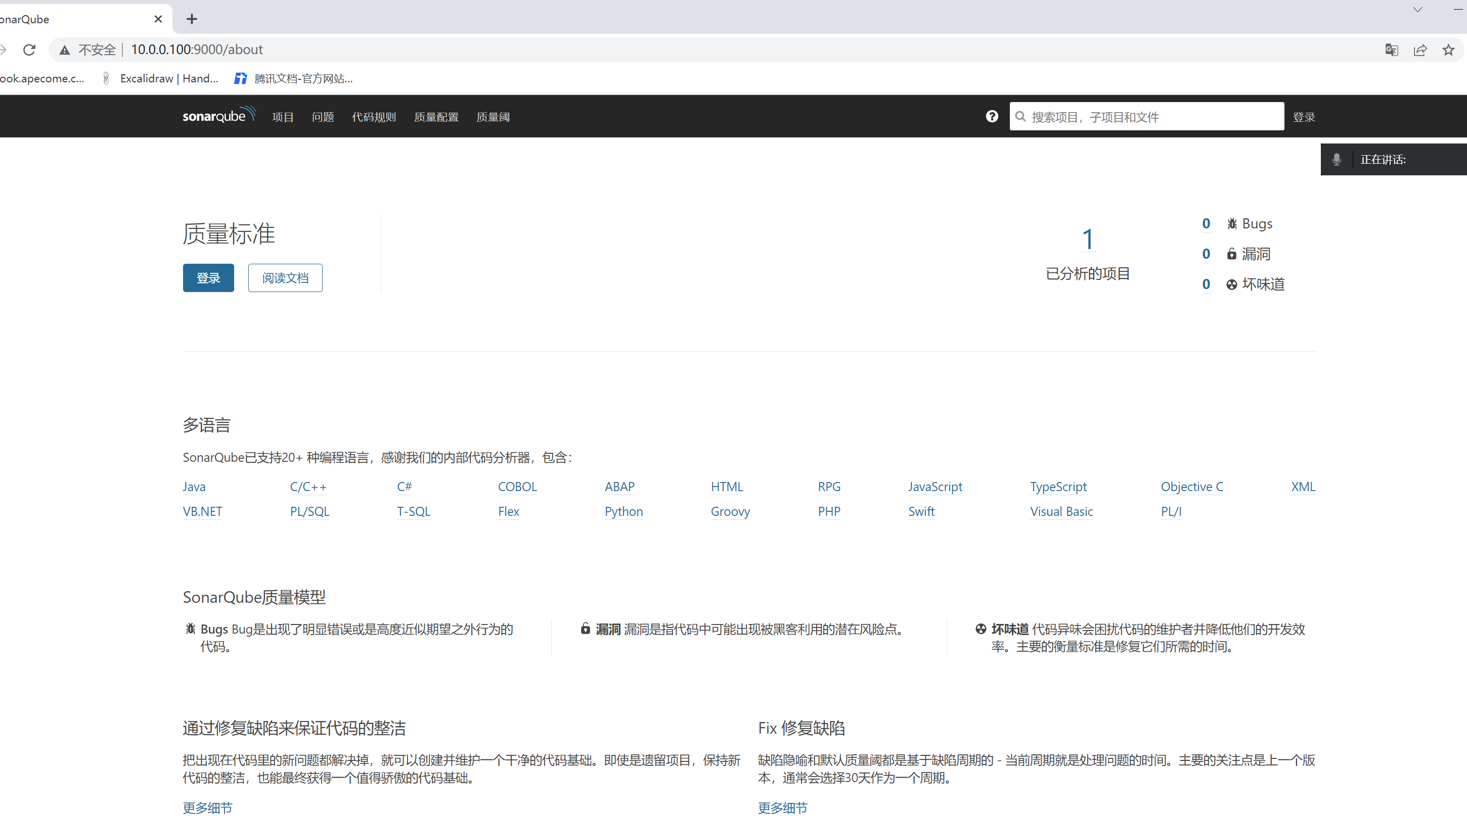The width and height of the screenshot is (1467, 816).
Task: Bookmark this page with star icon
Action: [x=1448, y=50]
